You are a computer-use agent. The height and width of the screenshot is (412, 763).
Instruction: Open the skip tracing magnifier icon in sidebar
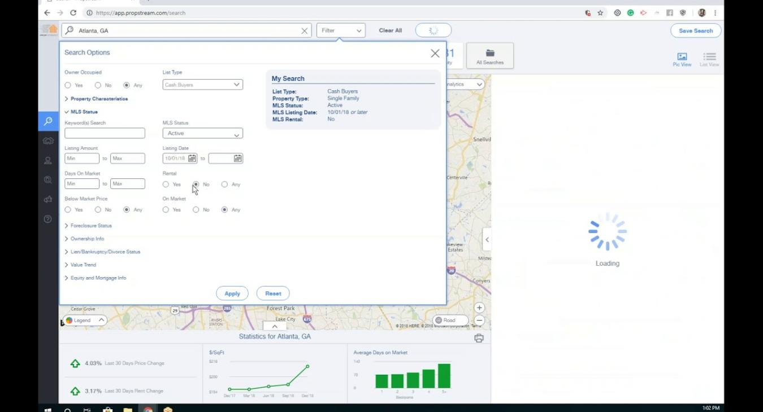coord(48,180)
